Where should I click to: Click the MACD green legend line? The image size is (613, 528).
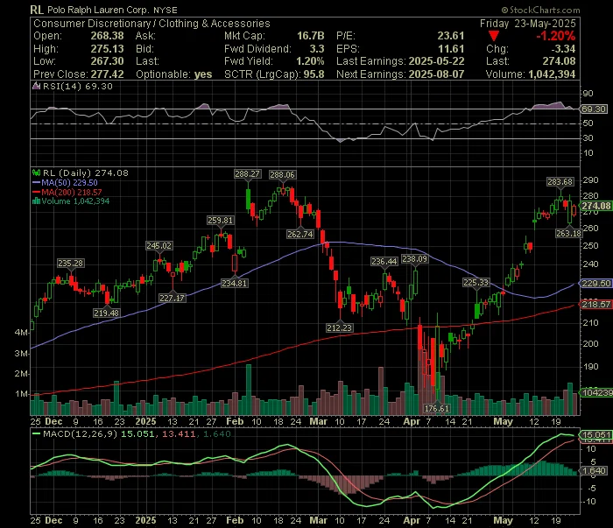pos(37,433)
